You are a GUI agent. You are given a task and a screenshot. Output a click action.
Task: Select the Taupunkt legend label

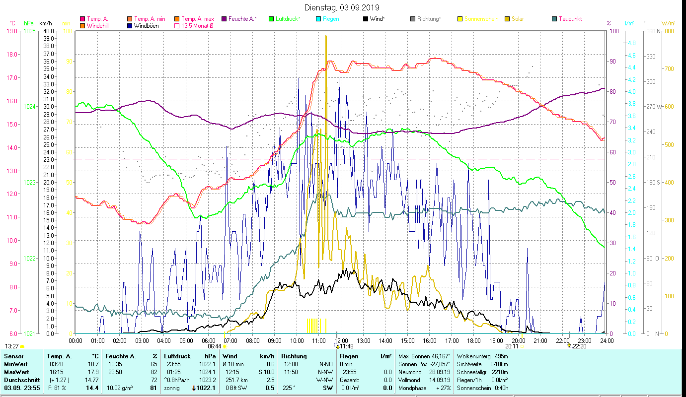coord(570,19)
